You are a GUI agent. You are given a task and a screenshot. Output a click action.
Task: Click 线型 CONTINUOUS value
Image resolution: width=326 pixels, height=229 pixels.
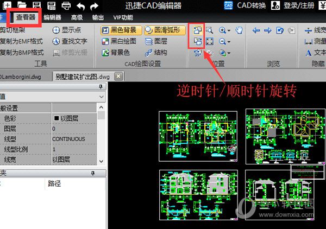coord(74,139)
